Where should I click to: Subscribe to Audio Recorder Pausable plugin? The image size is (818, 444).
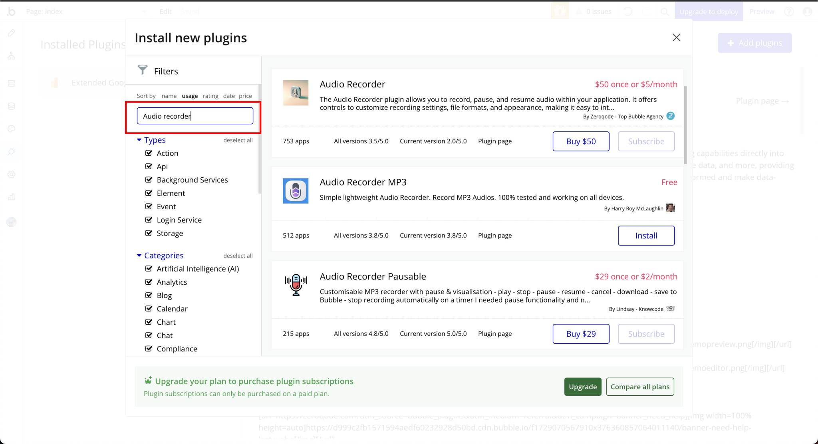(646, 334)
